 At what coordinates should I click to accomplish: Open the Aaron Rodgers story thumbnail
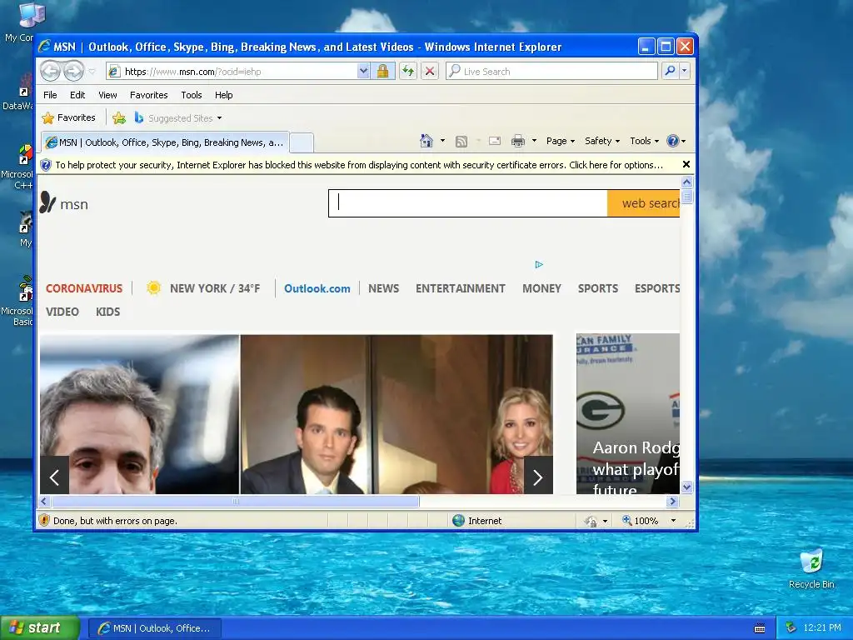(x=628, y=413)
